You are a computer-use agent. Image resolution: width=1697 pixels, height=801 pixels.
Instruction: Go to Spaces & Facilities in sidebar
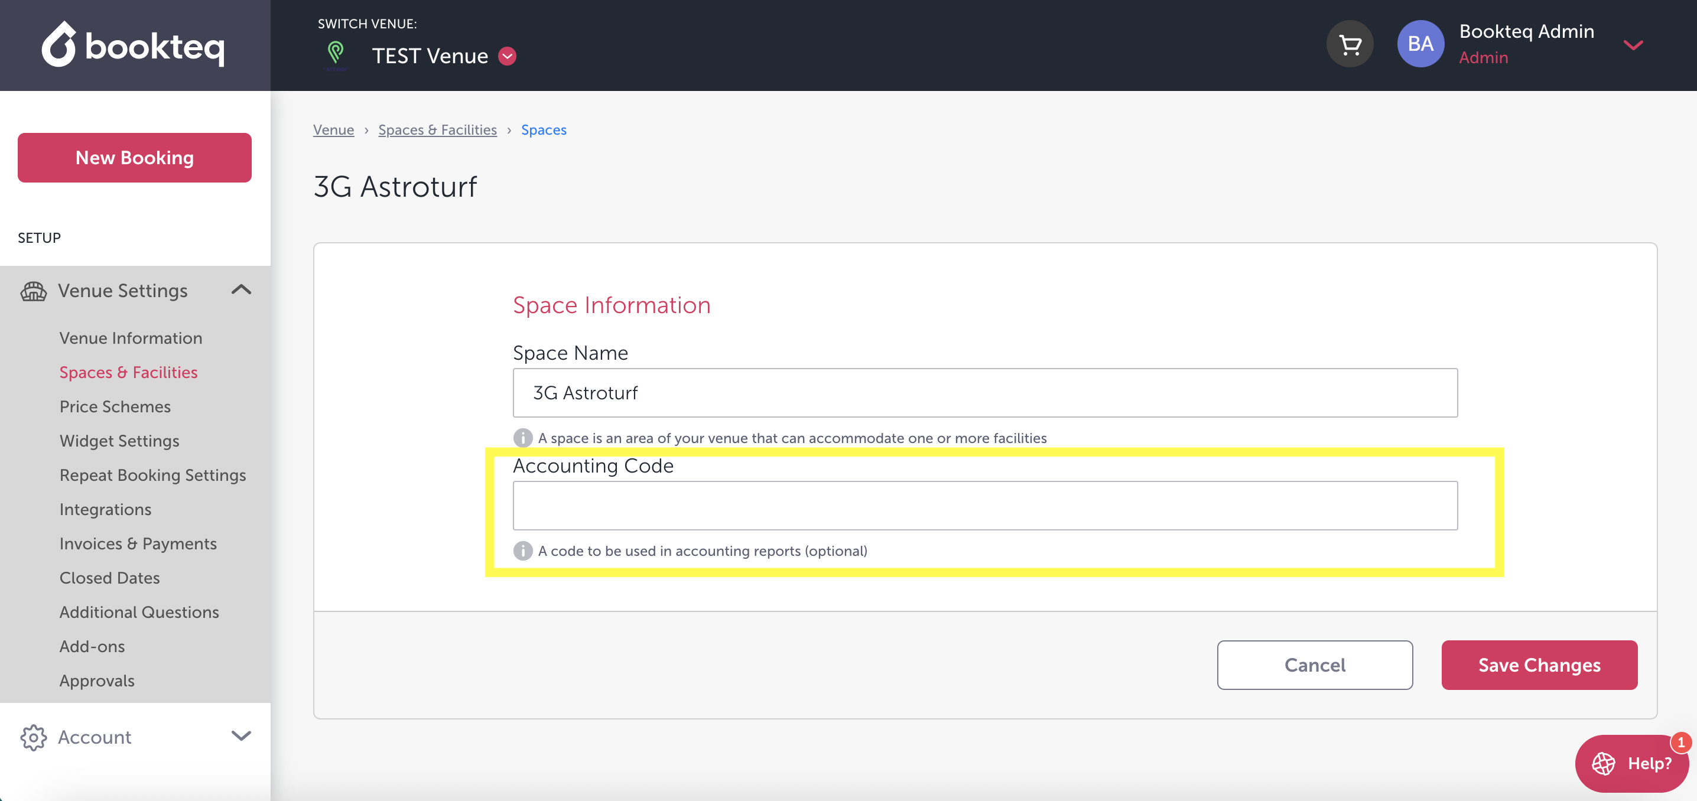coord(128,372)
